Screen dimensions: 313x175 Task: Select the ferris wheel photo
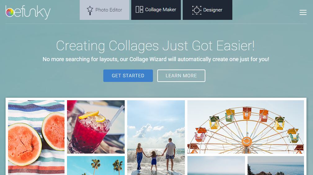[245, 127]
